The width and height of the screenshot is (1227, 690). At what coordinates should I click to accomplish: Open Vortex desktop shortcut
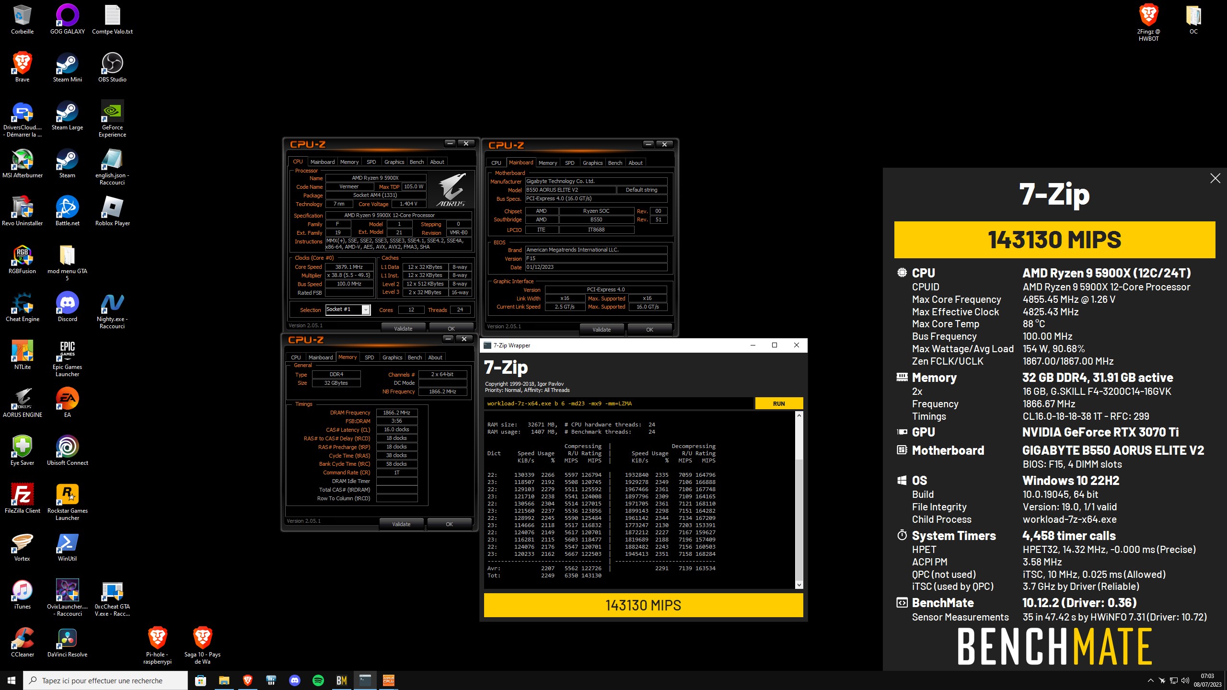click(22, 546)
